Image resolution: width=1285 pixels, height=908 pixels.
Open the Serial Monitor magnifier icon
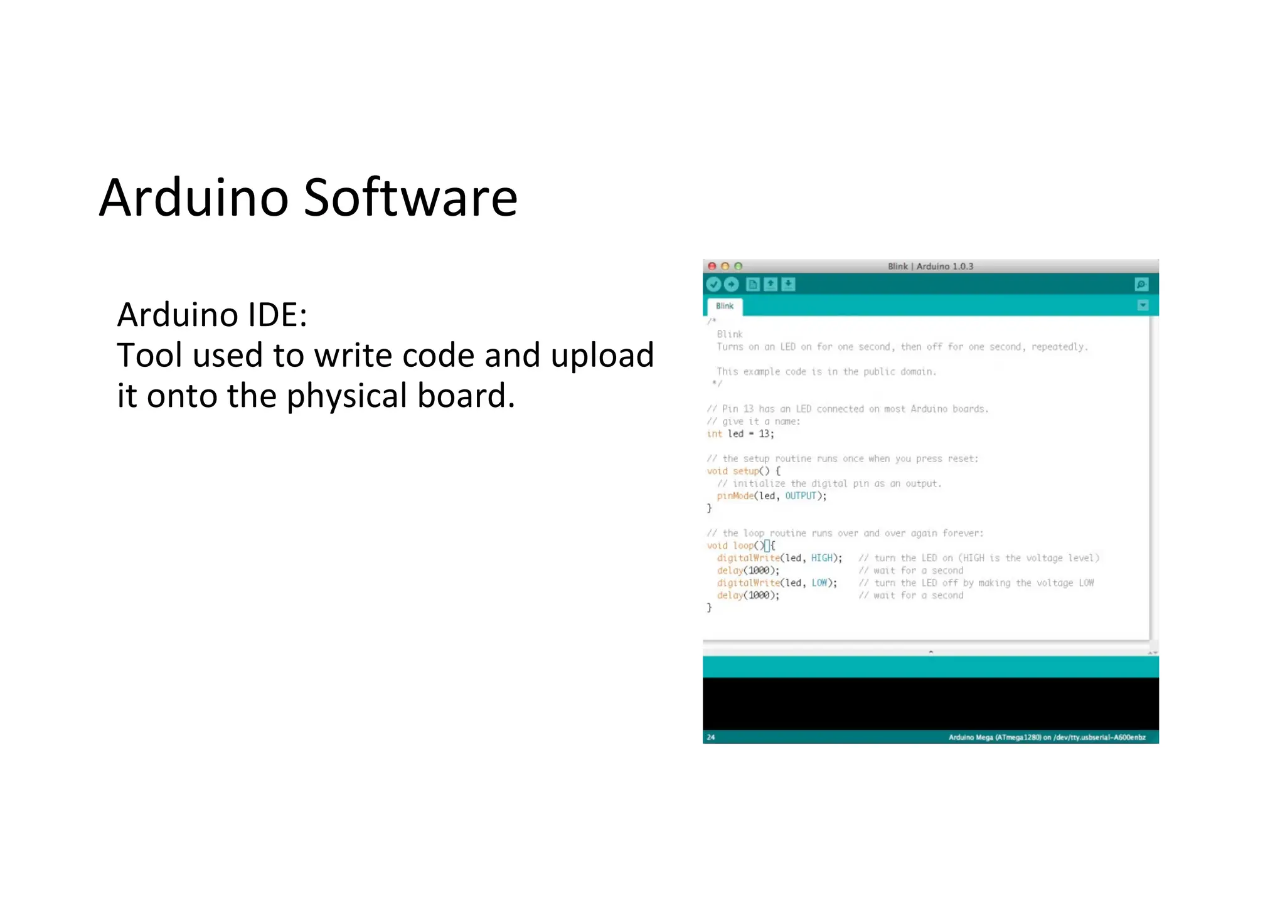click(x=1141, y=285)
